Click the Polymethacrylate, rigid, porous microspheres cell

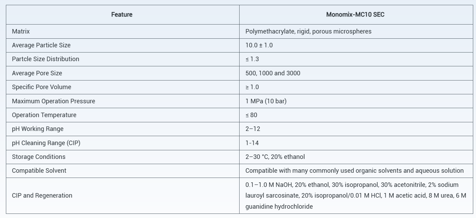pyautogui.click(x=308, y=31)
